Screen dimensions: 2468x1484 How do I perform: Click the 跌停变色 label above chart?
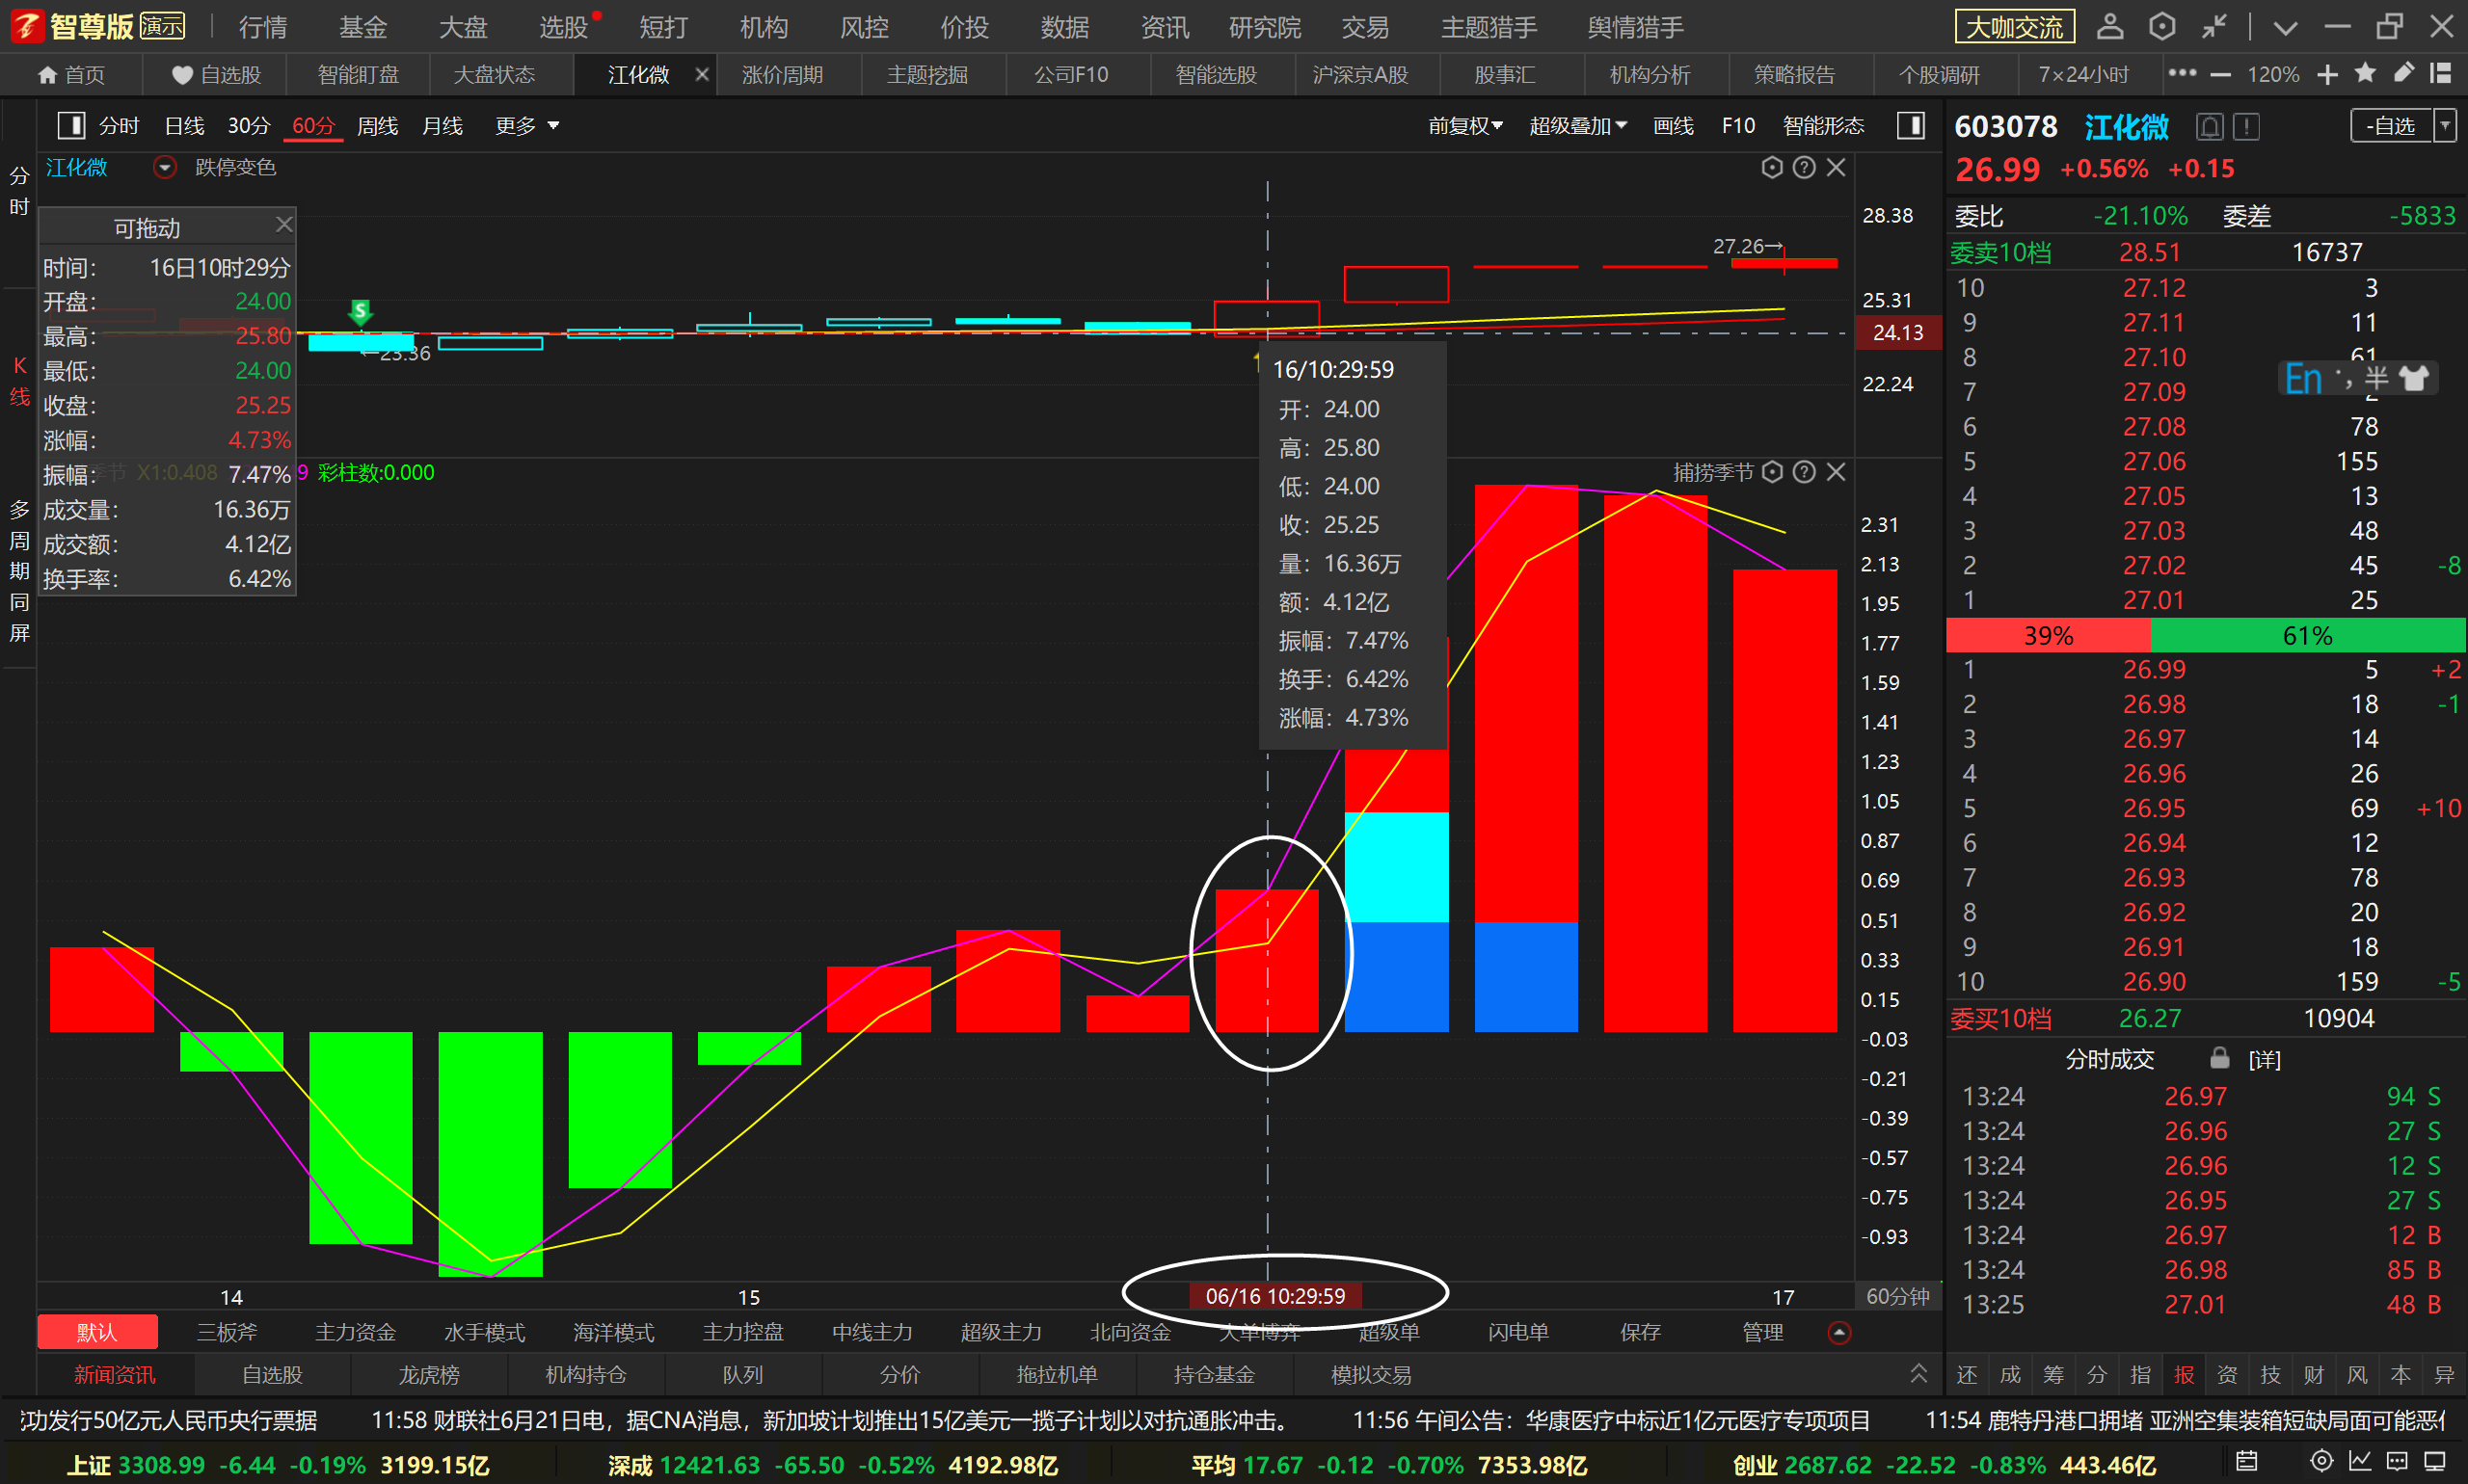point(235,167)
